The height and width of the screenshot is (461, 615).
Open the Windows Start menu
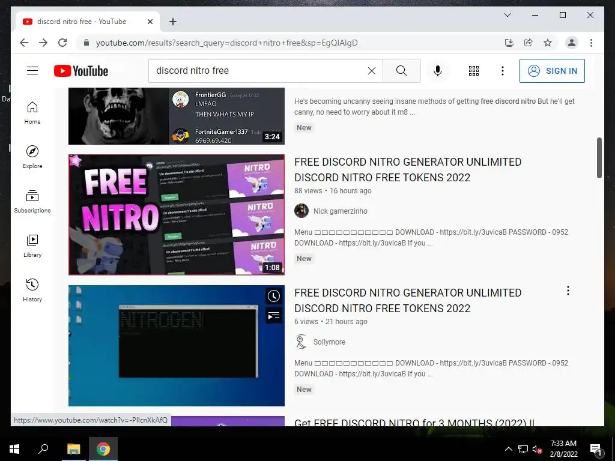coord(14,449)
